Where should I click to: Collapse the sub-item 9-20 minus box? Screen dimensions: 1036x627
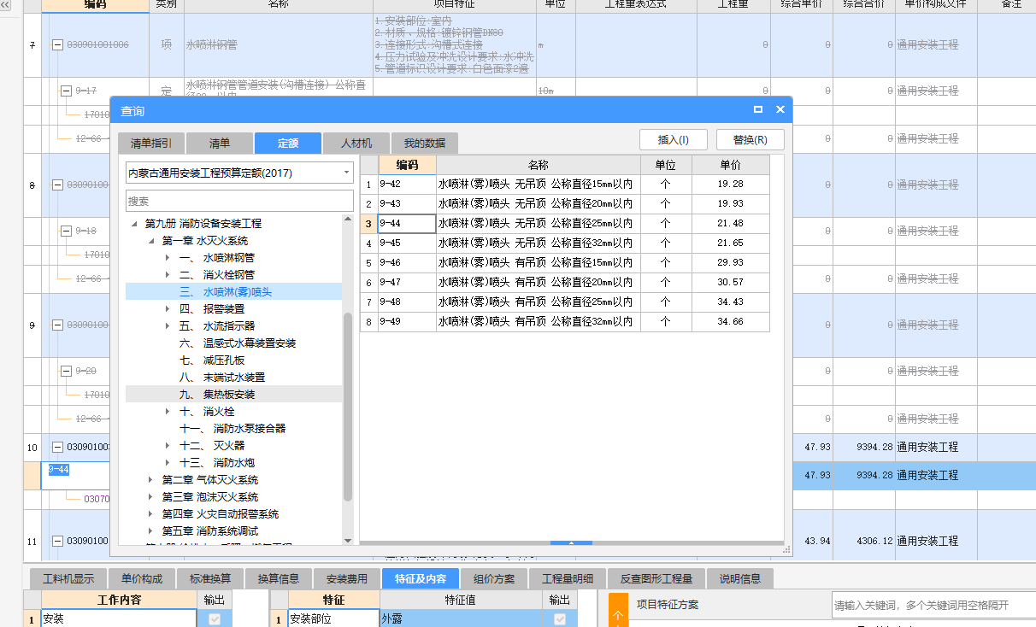click(66, 371)
